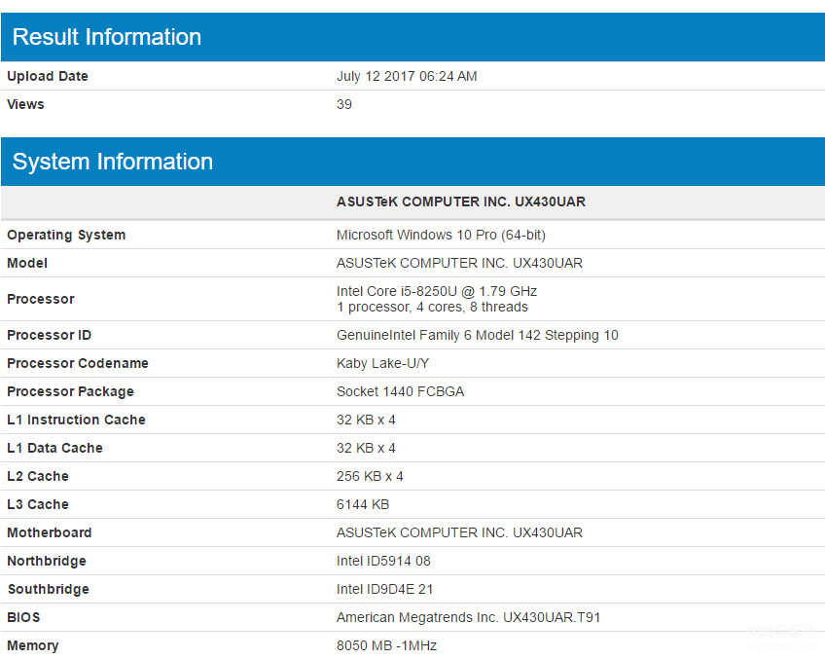This screenshot has width=825, height=659.
Task: Click the L3 Cache label
Action: pyautogui.click(x=38, y=504)
